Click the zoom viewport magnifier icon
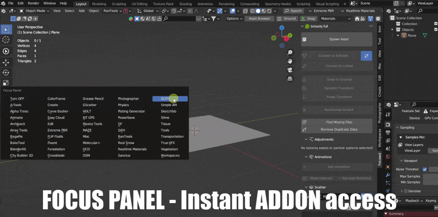 click(x=290, y=53)
